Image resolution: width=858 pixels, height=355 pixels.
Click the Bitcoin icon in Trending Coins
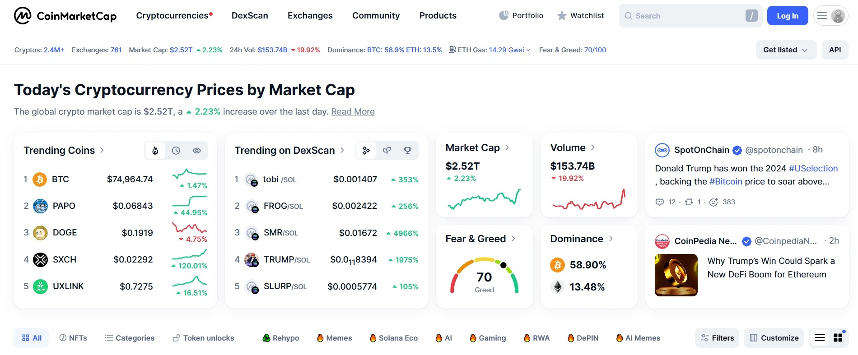pos(40,180)
